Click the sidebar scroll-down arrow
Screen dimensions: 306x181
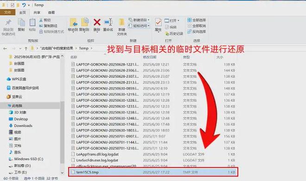click(62, 172)
